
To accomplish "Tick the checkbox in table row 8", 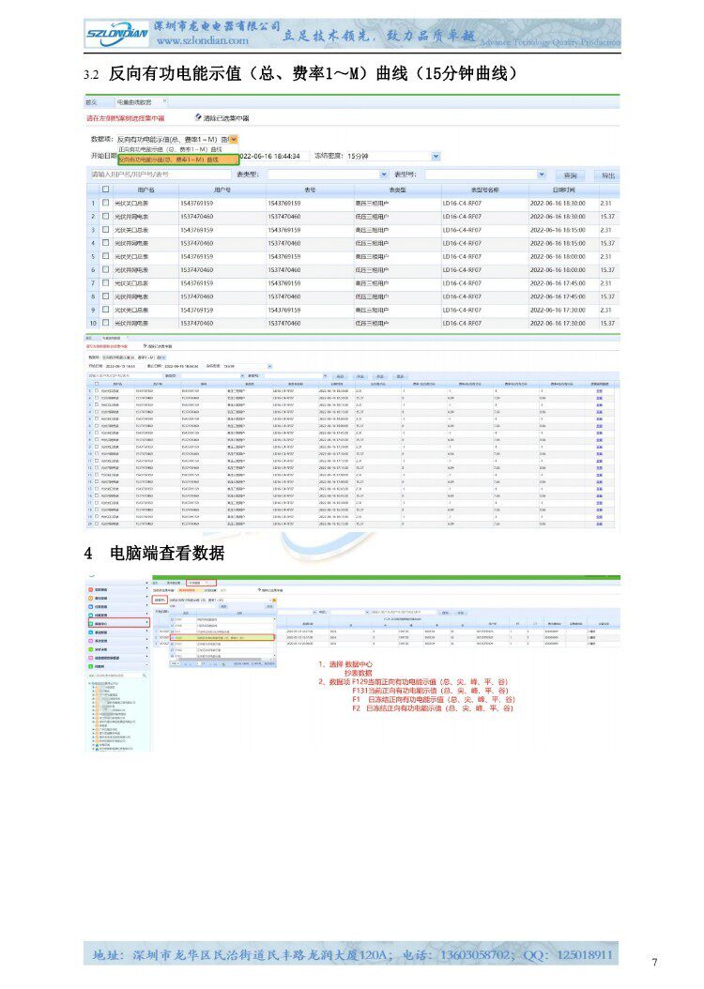I will pos(105,296).
